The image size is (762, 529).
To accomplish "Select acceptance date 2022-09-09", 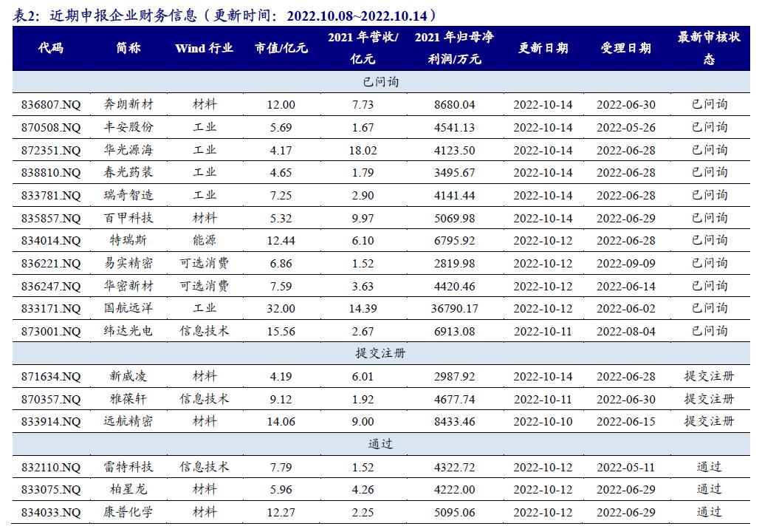I will [626, 264].
